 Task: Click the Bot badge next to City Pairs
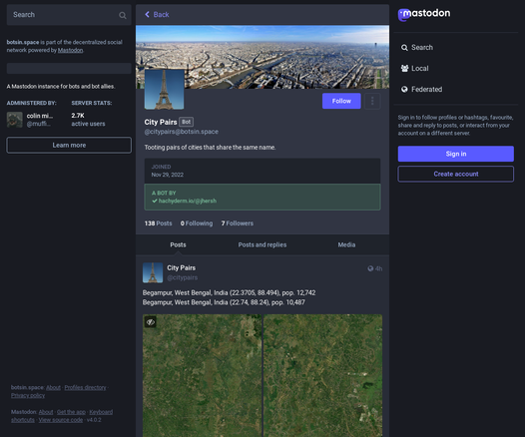(x=187, y=122)
